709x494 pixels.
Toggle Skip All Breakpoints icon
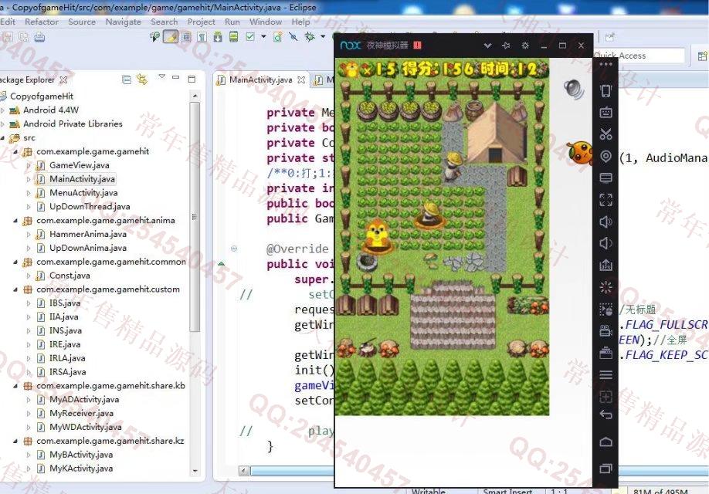(x=293, y=37)
